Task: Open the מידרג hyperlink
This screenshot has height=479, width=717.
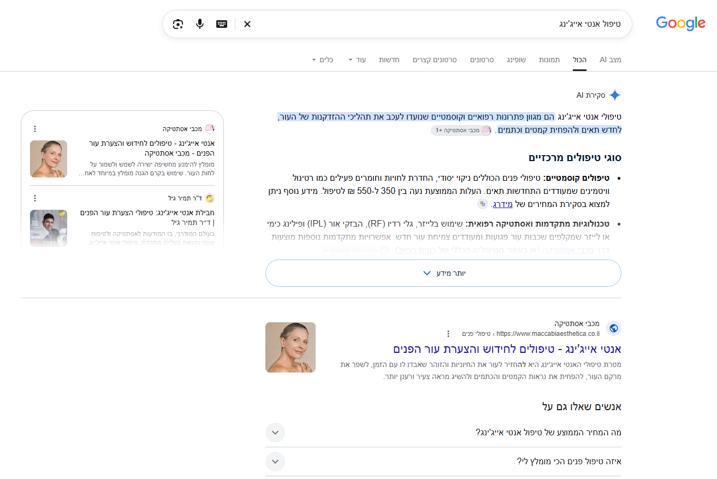Action: [x=502, y=204]
